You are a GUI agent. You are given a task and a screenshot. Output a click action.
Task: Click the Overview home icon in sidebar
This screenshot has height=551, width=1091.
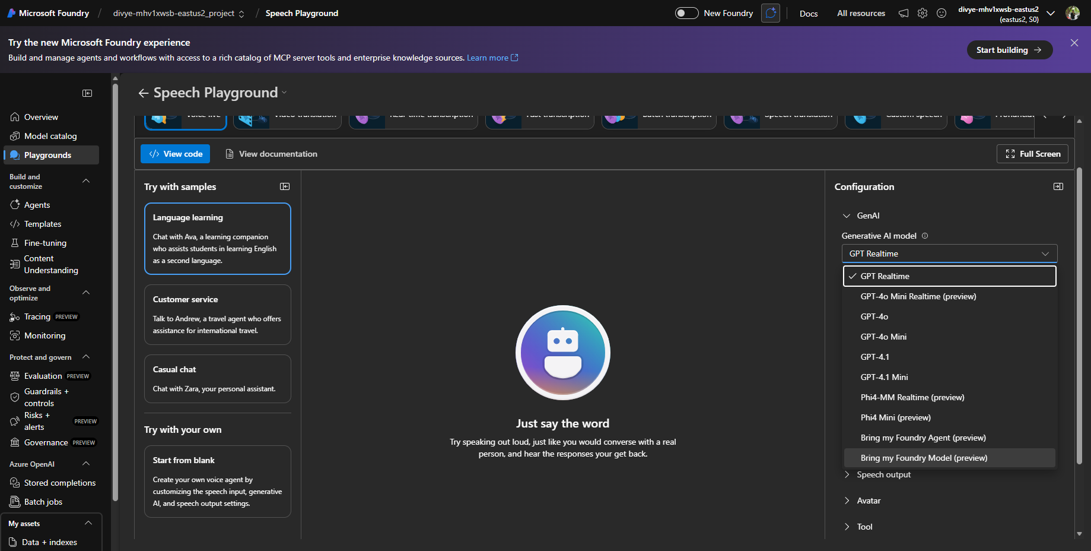[x=15, y=117]
